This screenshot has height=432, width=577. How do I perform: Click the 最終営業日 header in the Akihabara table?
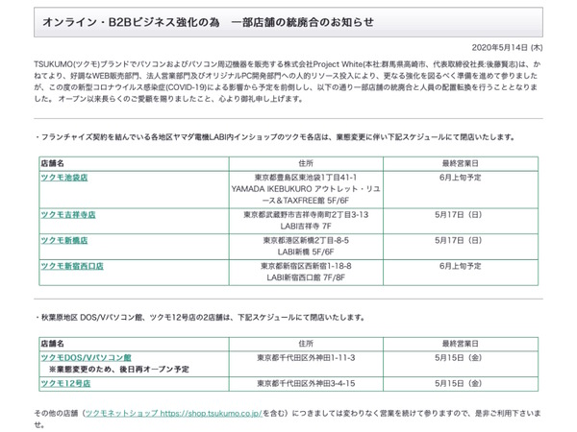[461, 344]
